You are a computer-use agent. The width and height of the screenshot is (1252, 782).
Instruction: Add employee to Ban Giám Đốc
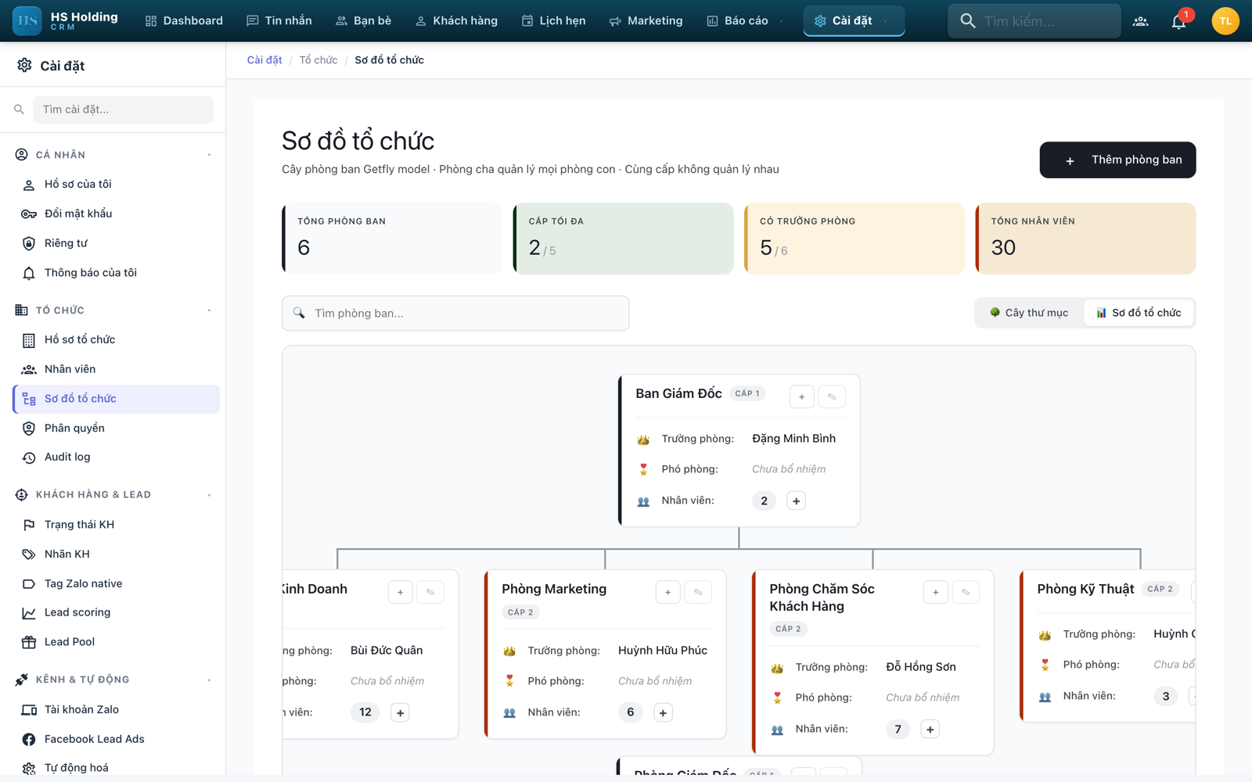[796, 501]
